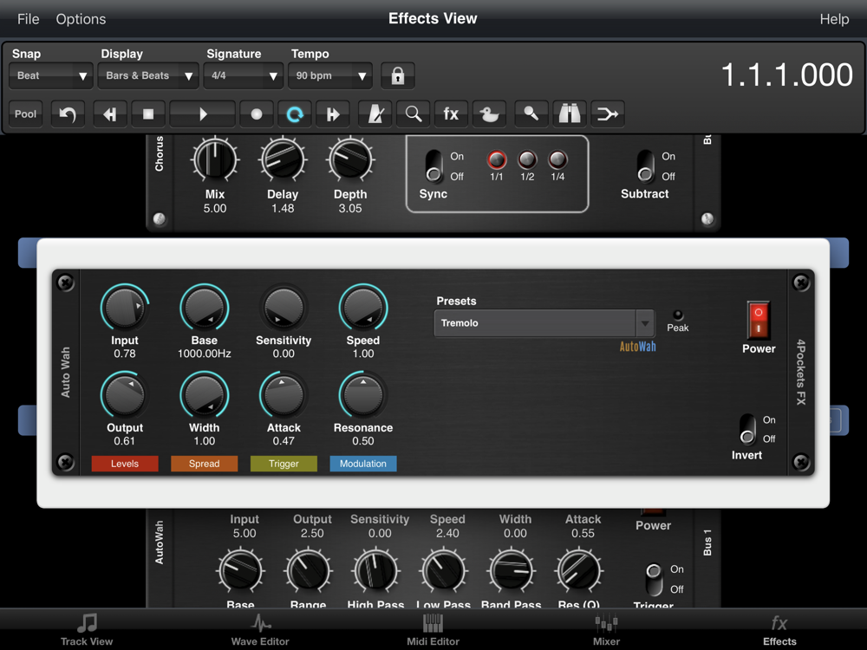Click the blue Modulation button

coord(363,464)
